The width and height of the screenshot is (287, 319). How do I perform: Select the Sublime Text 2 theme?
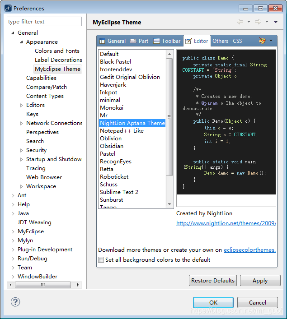[x=119, y=192]
